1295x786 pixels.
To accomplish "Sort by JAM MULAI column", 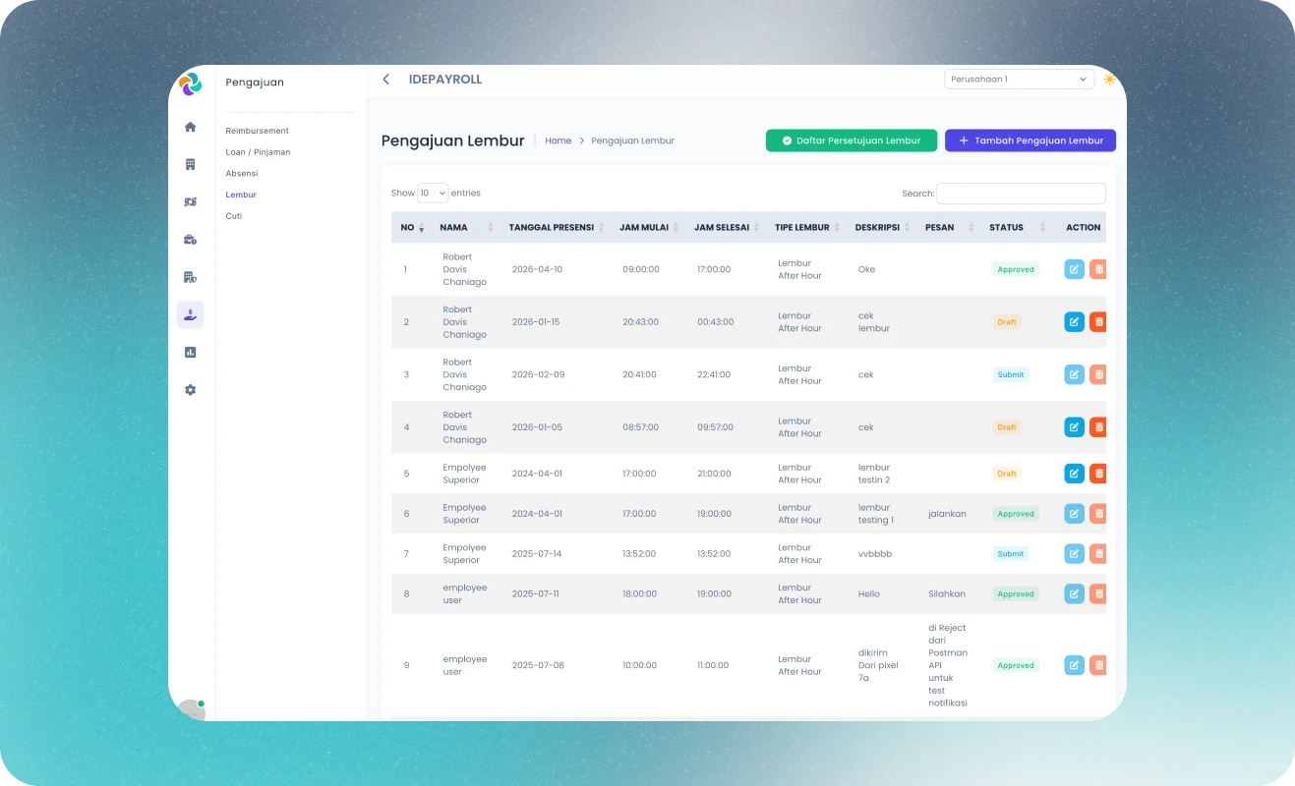I will pyautogui.click(x=648, y=228).
